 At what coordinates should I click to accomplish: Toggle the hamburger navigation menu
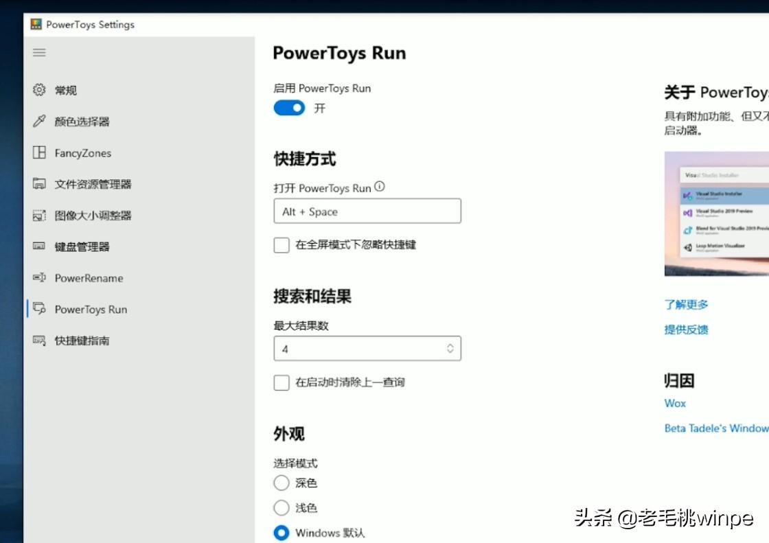pyautogui.click(x=39, y=52)
